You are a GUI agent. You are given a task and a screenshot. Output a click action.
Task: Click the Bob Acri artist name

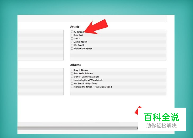[78, 35]
